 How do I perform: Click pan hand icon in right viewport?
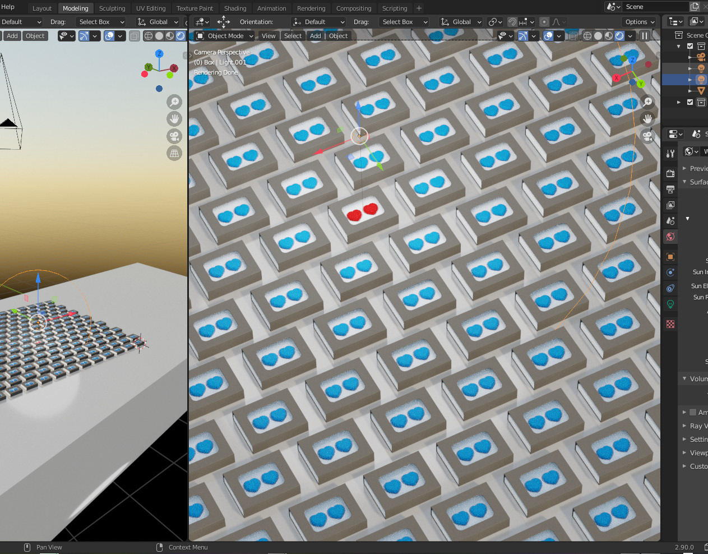tap(647, 119)
